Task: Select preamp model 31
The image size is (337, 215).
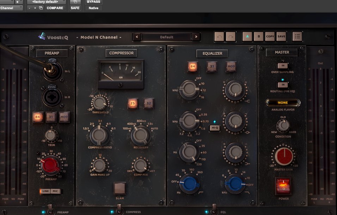Action: coord(51,117)
